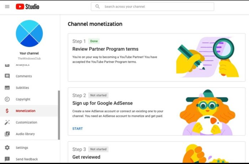Image resolution: width=249 pixels, height=164 pixels.
Task: Click the Settings gear icon
Action: click(x=7, y=148)
